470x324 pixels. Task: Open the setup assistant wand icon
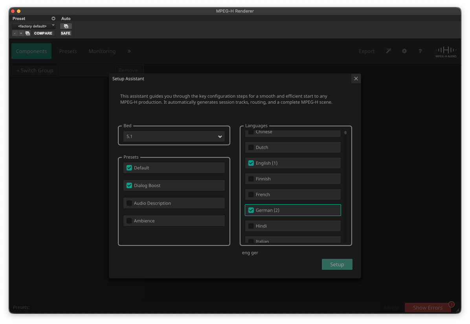(x=389, y=51)
